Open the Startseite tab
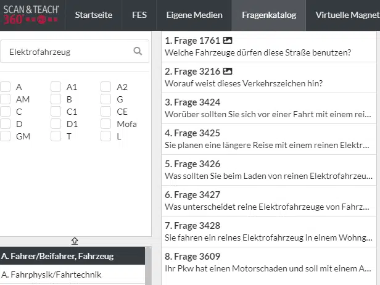The height and width of the screenshot is (285, 380). coord(94,15)
